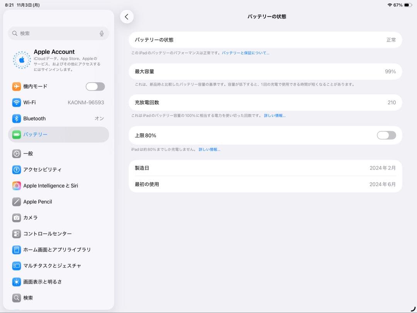Toggle the green バッテリー section on
417x313 pixels.
tap(16, 134)
